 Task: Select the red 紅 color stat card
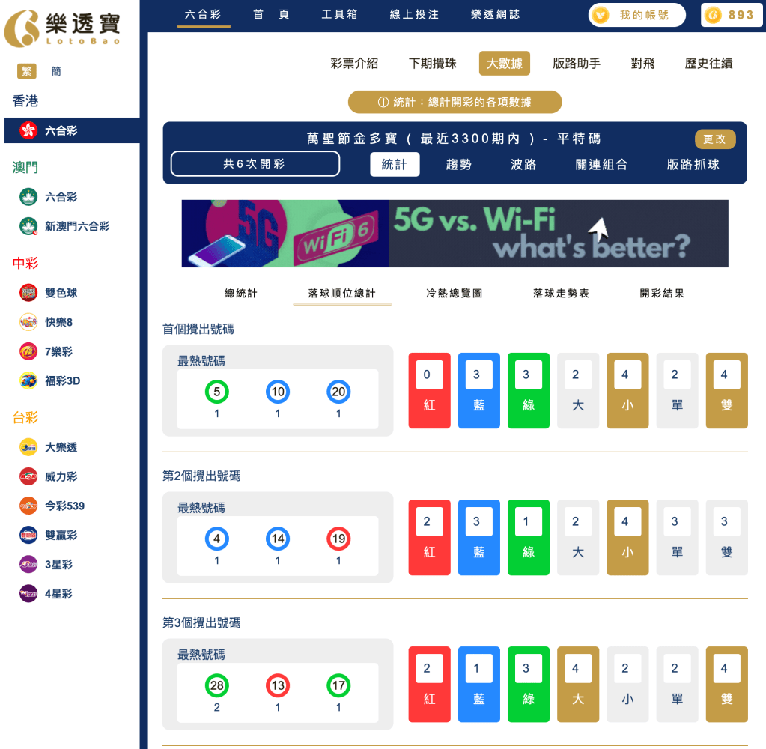pyautogui.click(x=429, y=389)
